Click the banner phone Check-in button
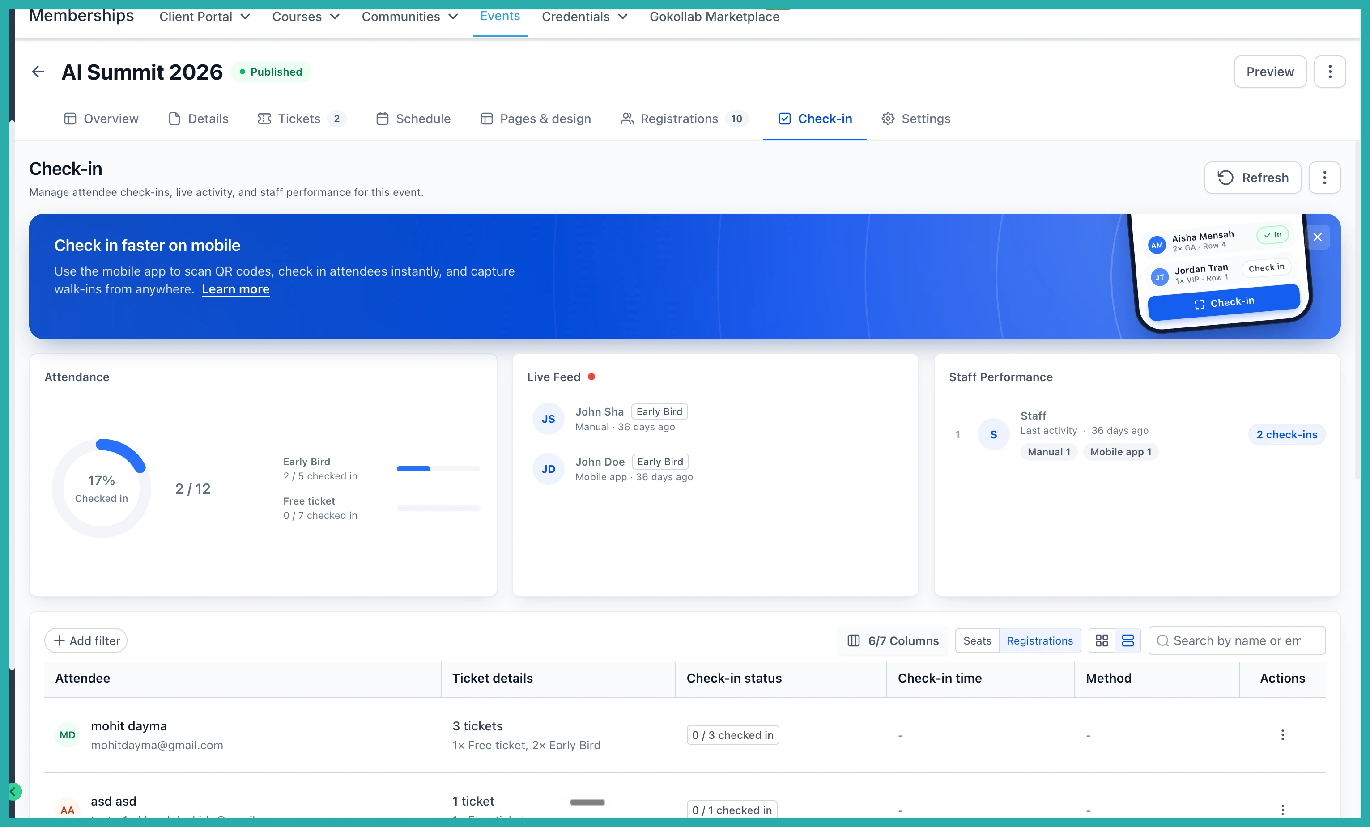Screen dimensions: 1370x827 [x=1224, y=302]
